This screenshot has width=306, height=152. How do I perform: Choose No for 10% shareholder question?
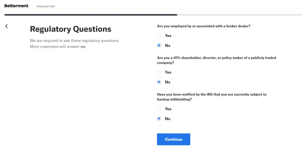(x=159, y=82)
